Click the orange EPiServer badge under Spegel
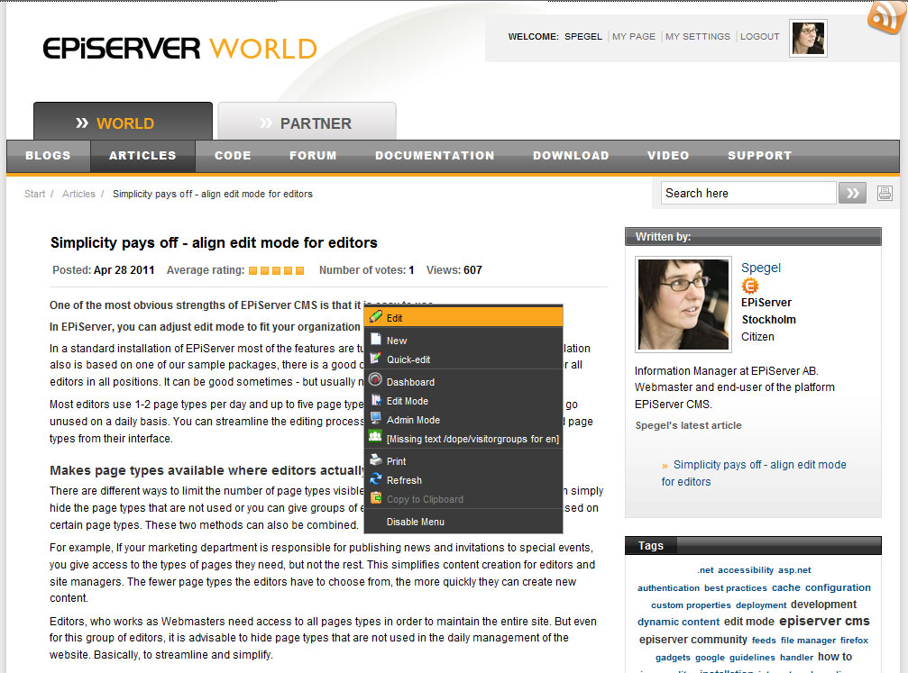The width and height of the screenshot is (908, 673). click(750, 286)
